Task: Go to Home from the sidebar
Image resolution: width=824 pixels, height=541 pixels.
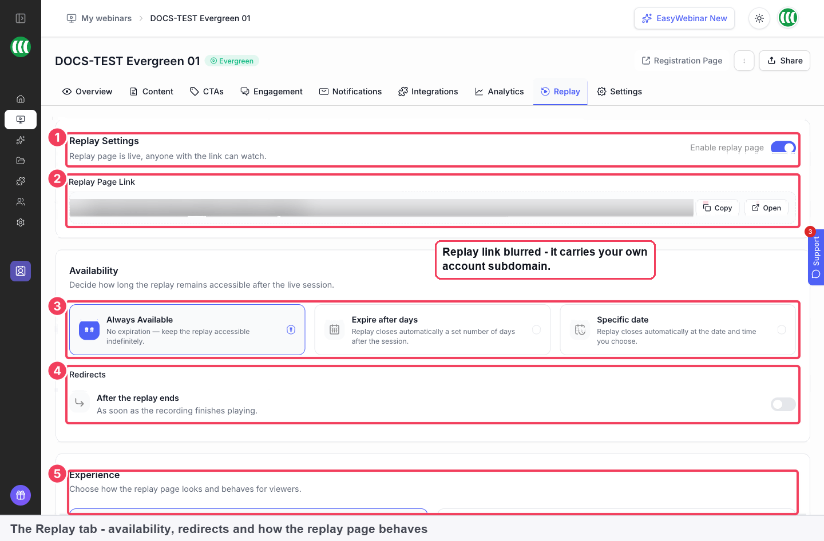Action: [x=21, y=99]
